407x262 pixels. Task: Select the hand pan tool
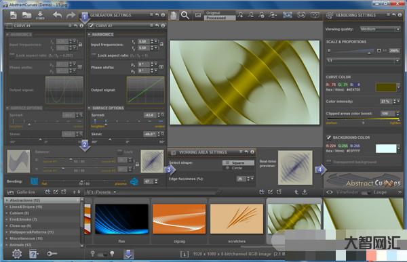tap(174, 16)
